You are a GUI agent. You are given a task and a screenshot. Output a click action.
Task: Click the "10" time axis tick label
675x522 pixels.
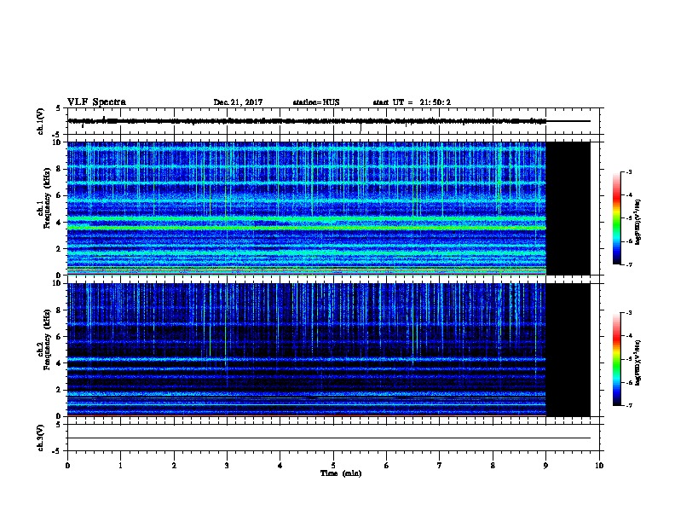(599, 466)
